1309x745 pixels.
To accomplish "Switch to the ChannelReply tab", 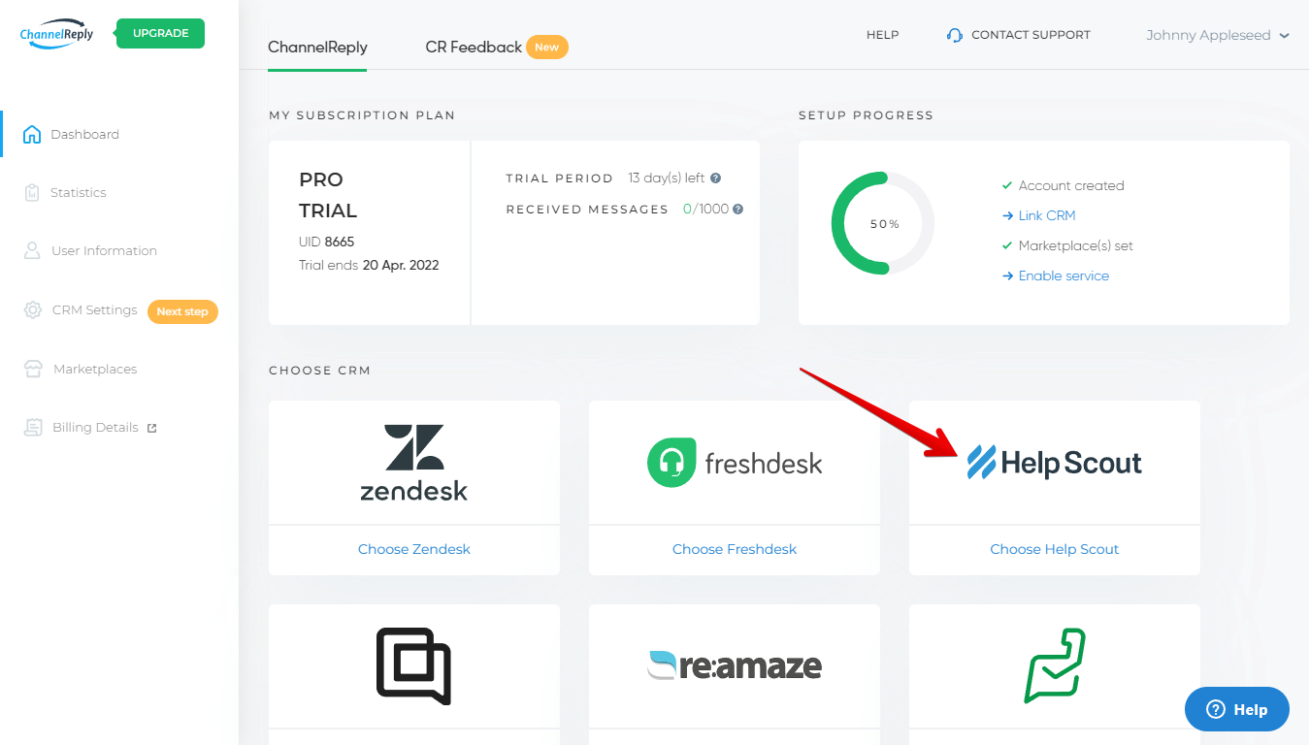I will [x=317, y=47].
